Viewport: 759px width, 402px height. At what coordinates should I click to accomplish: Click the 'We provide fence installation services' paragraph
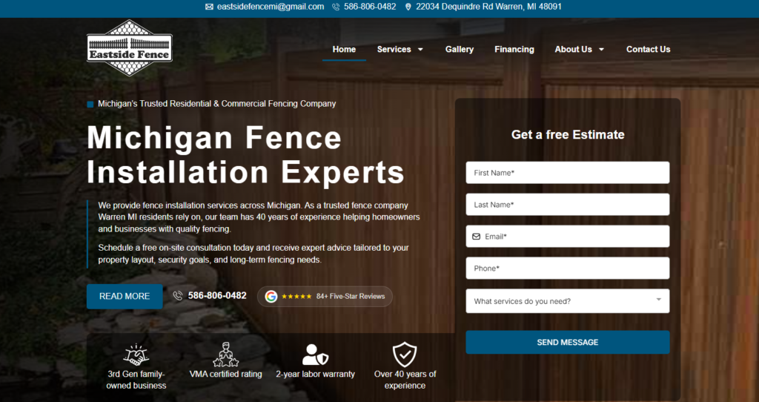[259, 217]
